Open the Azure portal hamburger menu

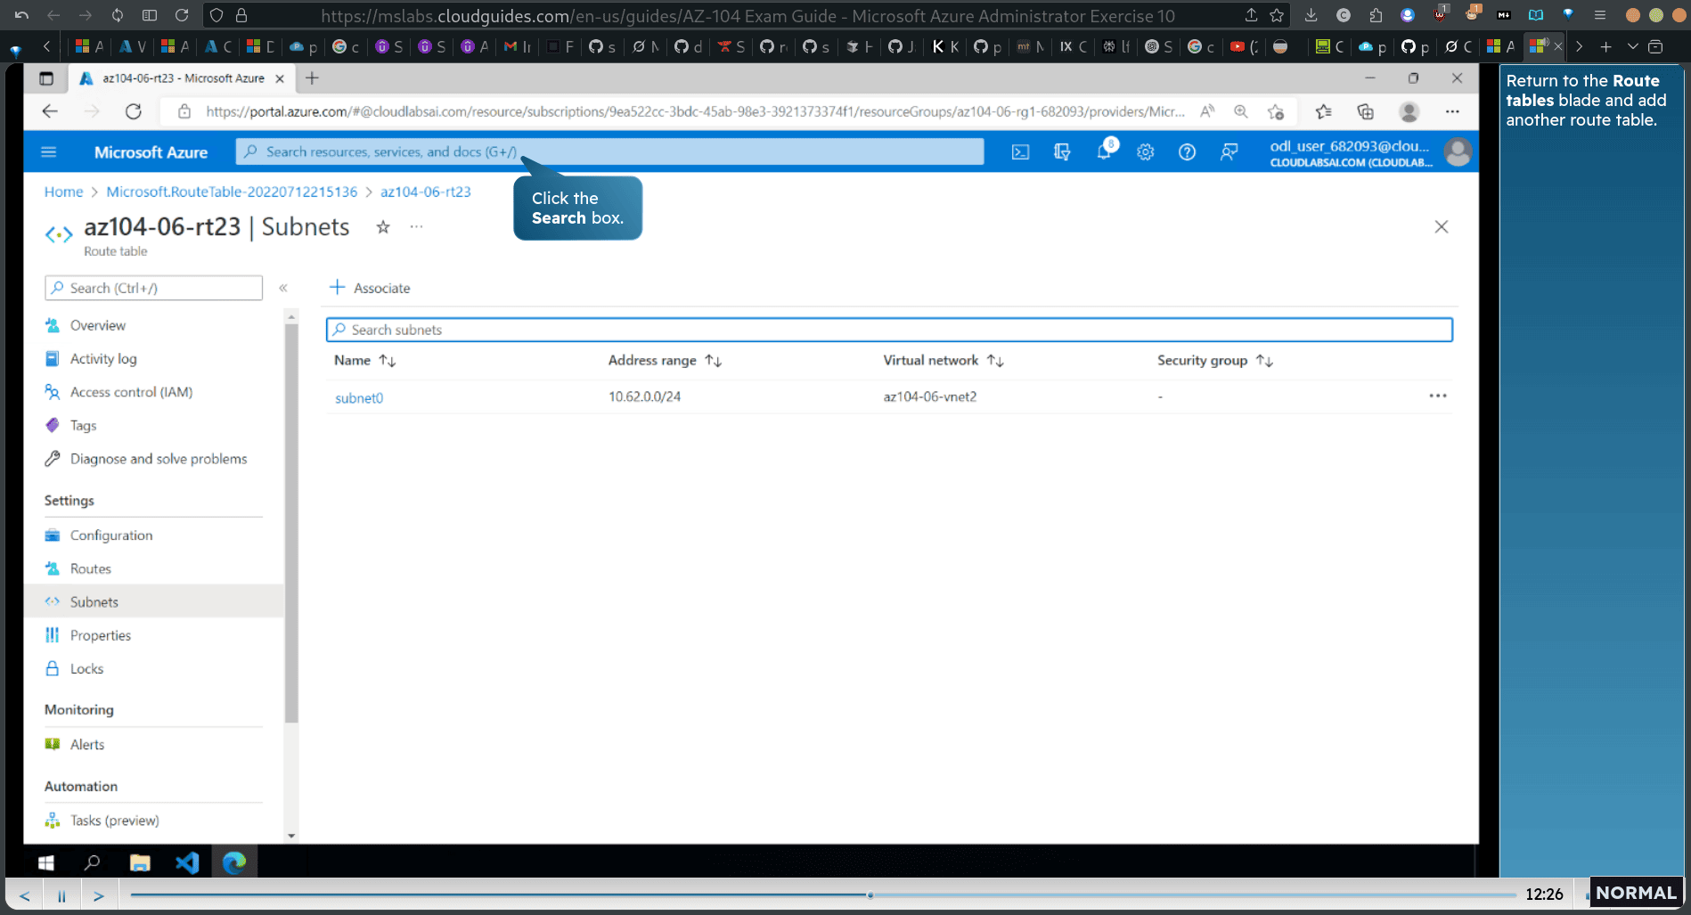point(49,152)
